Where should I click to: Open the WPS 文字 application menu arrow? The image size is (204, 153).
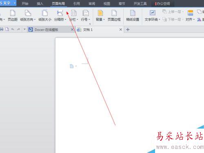click(14, 3)
